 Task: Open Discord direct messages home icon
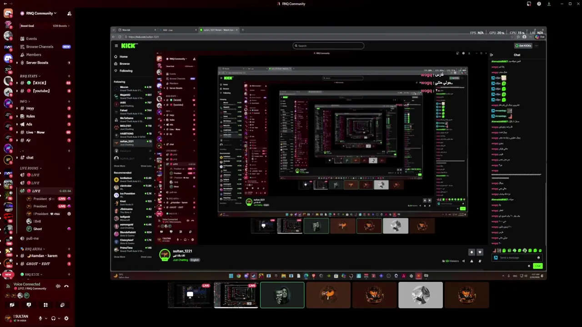(x=8, y=13)
